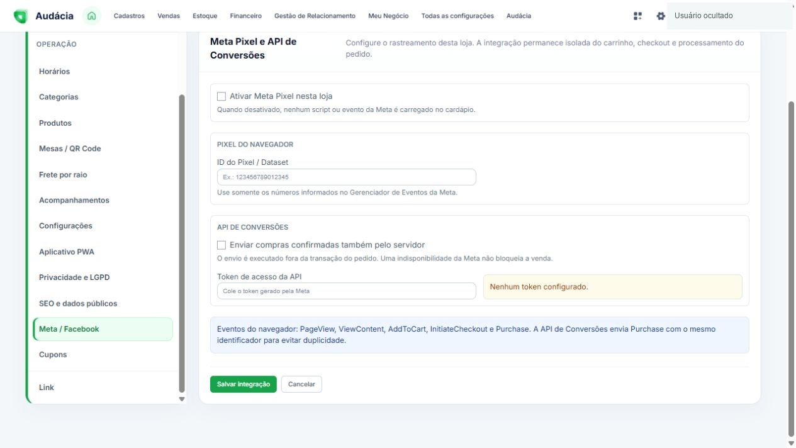The width and height of the screenshot is (796, 448).
Task: Click the PIXEL DO NAVEGADOR heading
Action: pos(255,145)
